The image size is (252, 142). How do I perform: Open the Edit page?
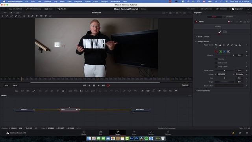101,133
